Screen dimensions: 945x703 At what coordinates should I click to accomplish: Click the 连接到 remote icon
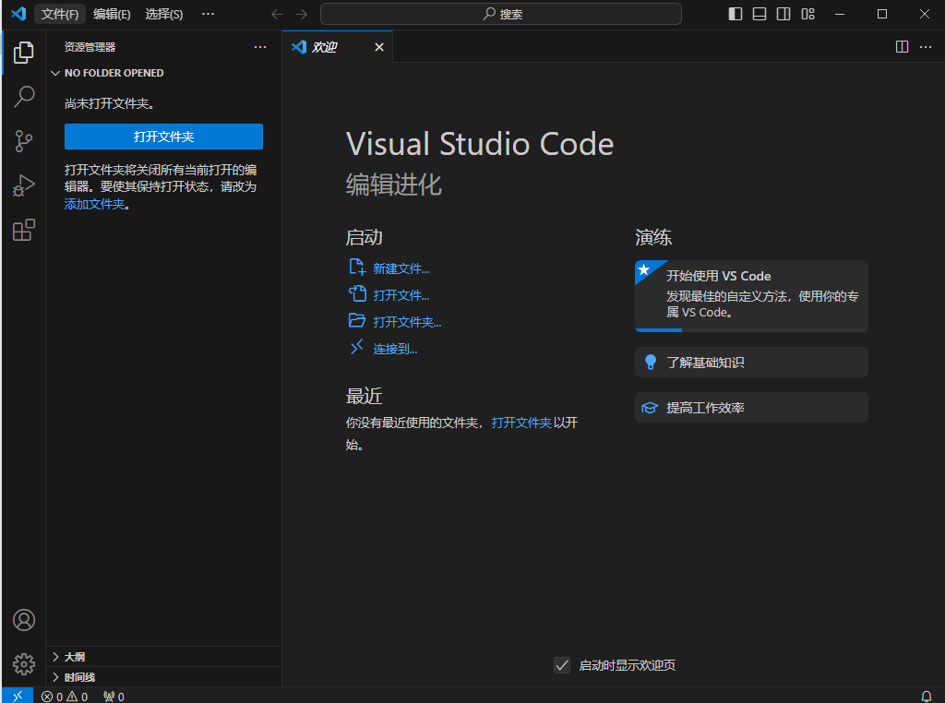tap(357, 347)
